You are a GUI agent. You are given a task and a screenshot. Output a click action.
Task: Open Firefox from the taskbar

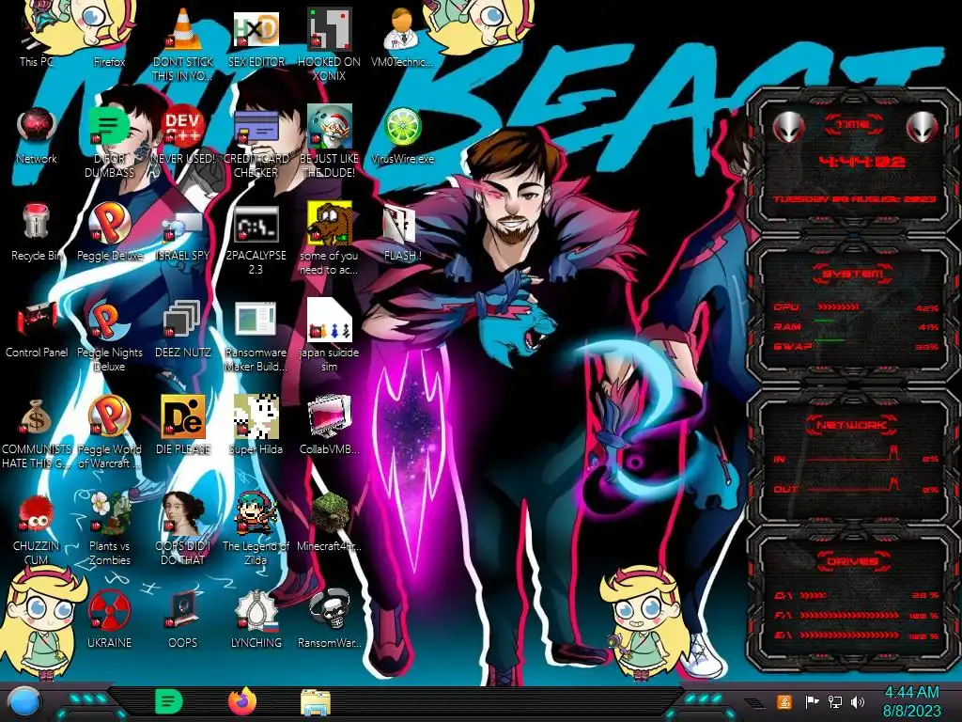click(x=242, y=701)
